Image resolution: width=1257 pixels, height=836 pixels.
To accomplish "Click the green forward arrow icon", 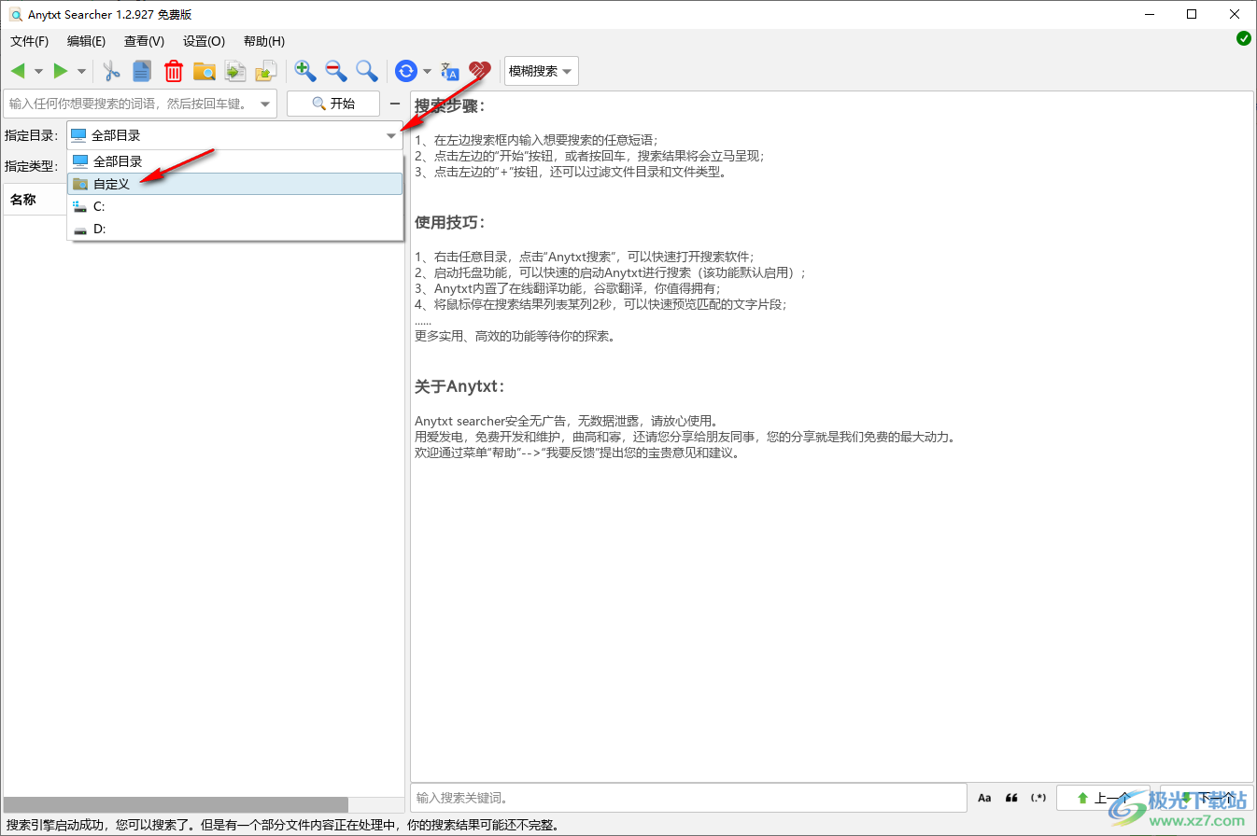I will [61, 71].
